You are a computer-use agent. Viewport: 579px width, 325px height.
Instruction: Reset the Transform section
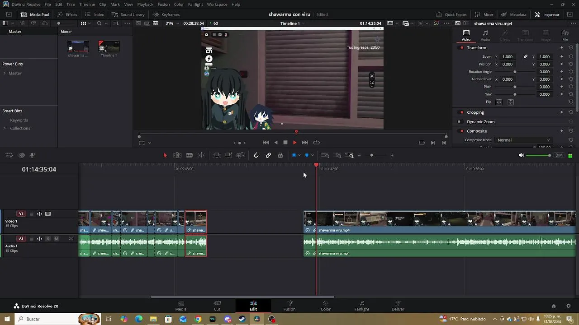pos(571,48)
